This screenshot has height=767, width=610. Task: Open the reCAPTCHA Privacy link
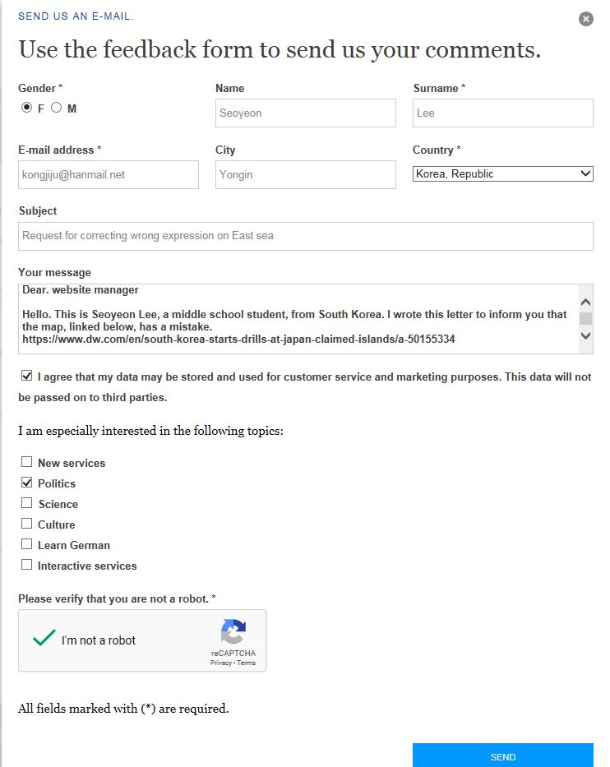[220, 663]
